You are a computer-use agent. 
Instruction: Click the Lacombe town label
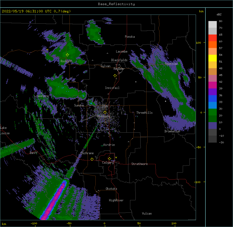click(x=122, y=51)
